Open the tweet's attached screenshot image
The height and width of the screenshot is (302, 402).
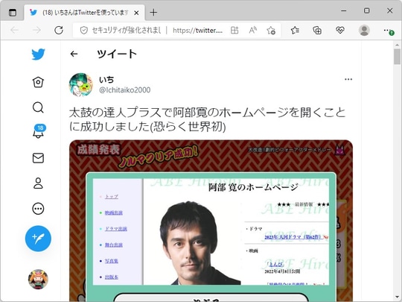[211, 221]
